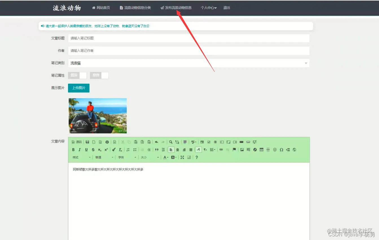Open the 大小 font size dropdown
This screenshot has width=379, height=240.
(x=150, y=157)
